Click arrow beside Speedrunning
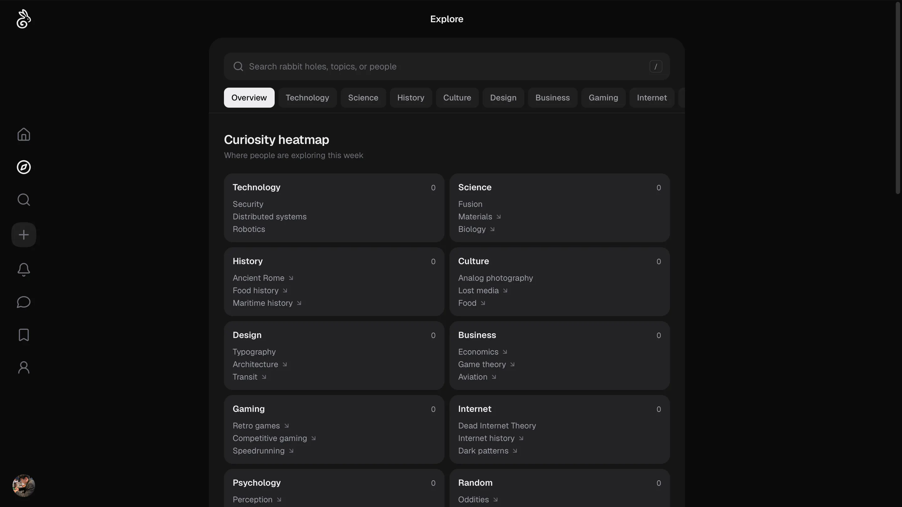The width and height of the screenshot is (902, 507). (x=291, y=451)
